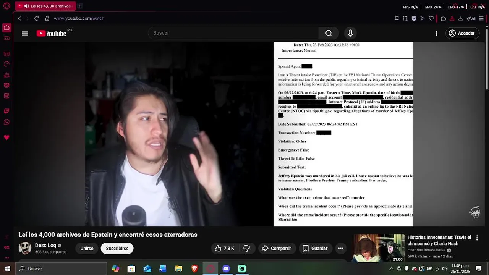Open the clock showing 11:48 p. m.

(x=460, y=269)
